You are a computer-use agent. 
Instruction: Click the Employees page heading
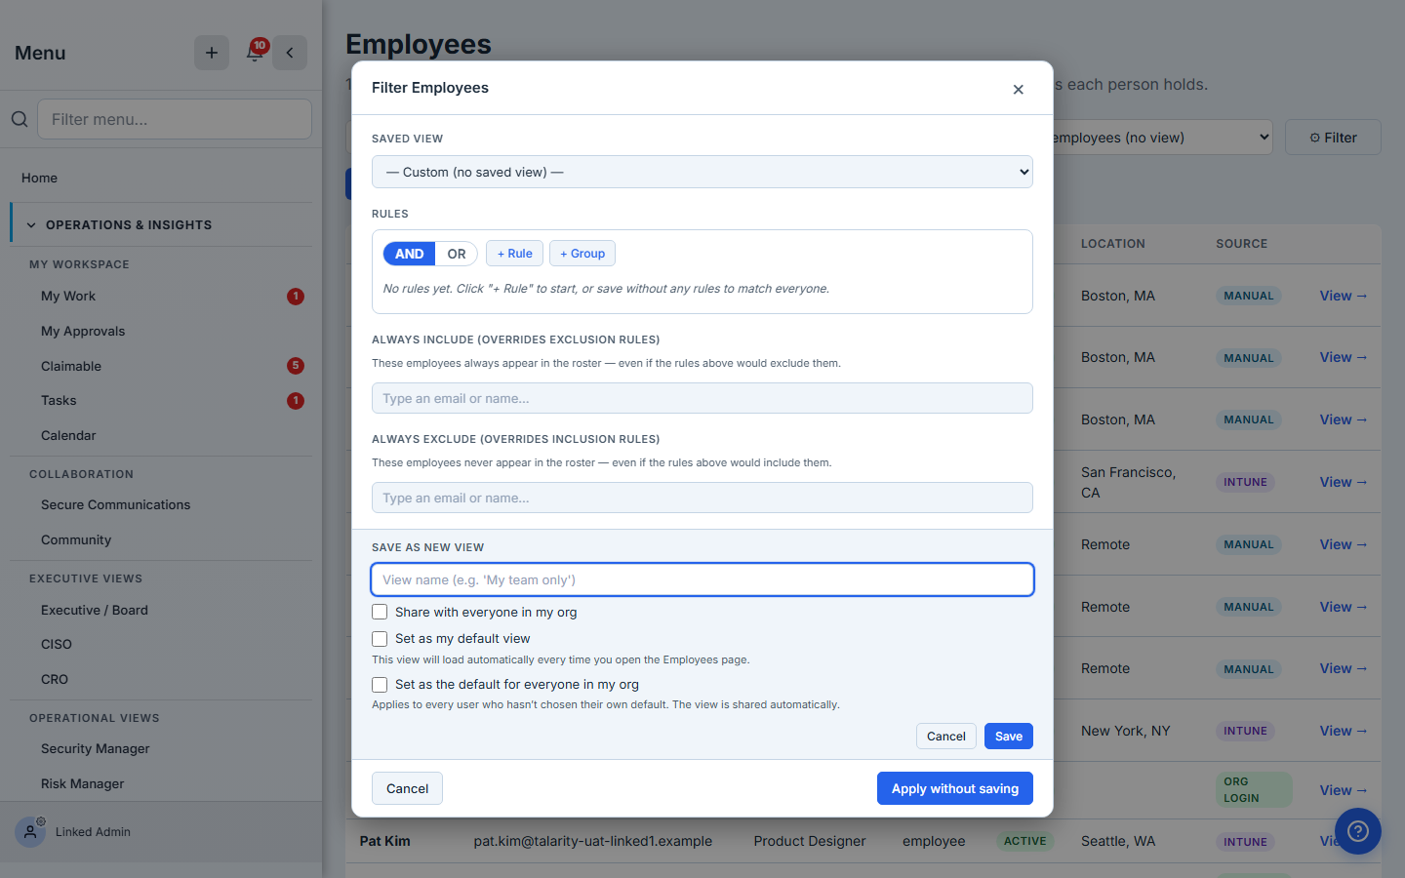coord(419,44)
